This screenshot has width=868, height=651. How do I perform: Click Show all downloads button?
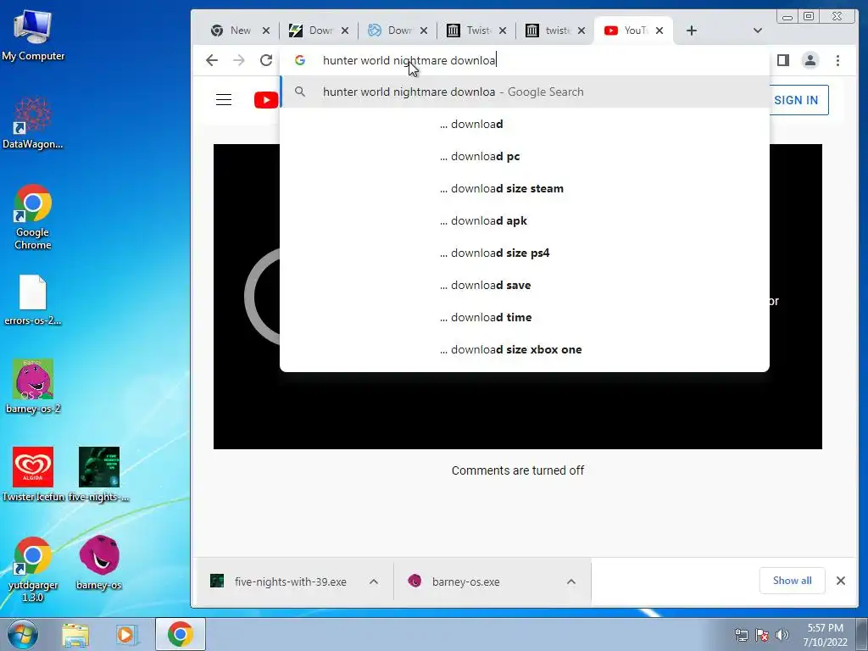coord(793,581)
